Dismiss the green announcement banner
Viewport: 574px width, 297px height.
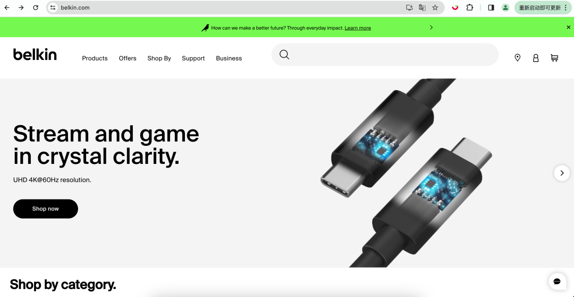(x=568, y=28)
